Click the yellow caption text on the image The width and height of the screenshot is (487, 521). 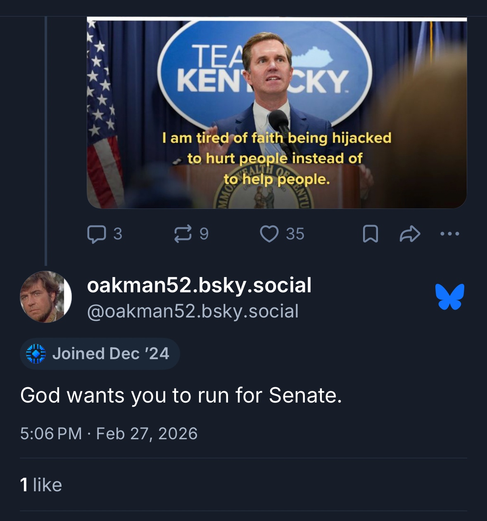coord(277,159)
